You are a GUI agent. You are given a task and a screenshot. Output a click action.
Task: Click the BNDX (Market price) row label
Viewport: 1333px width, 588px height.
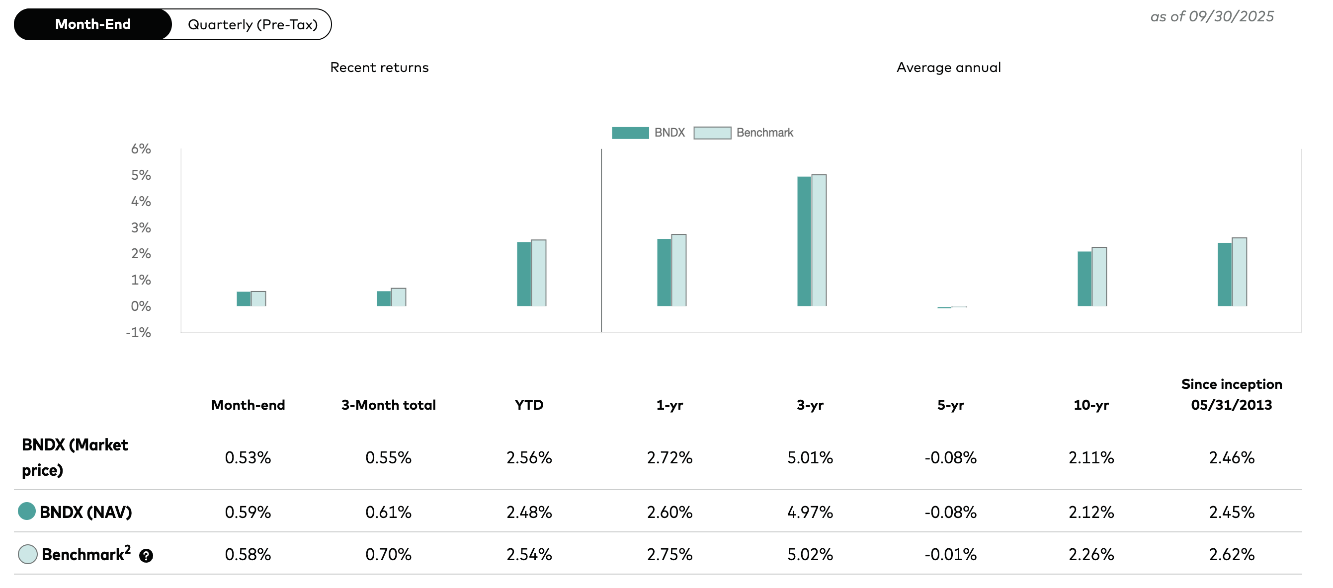[x=75, y=457]
